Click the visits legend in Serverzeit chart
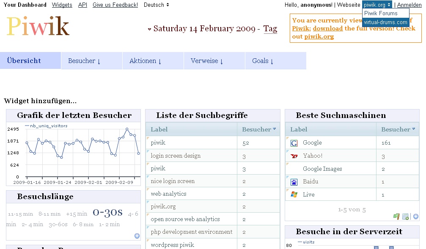The image size is (426, 249). tap(306, 242)
